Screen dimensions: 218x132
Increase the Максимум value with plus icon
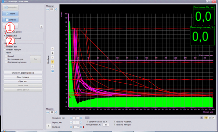click(56, 9)
